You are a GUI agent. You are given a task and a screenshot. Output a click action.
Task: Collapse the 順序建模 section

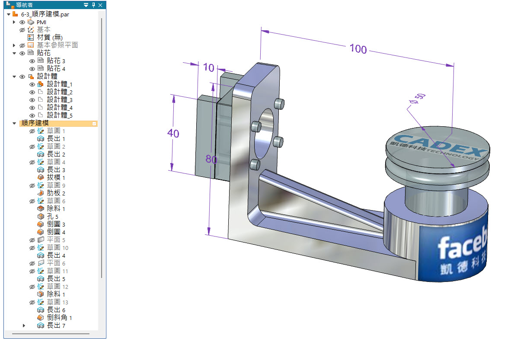[x=14, y=124]
